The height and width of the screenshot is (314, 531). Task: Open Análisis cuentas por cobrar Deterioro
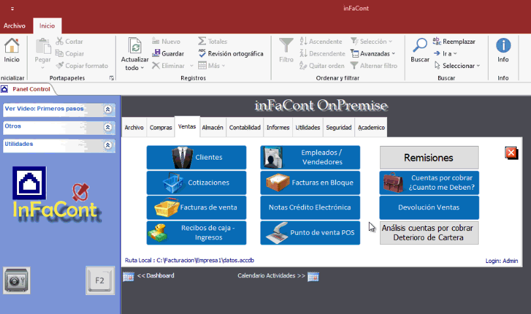[x=429, y=233]
